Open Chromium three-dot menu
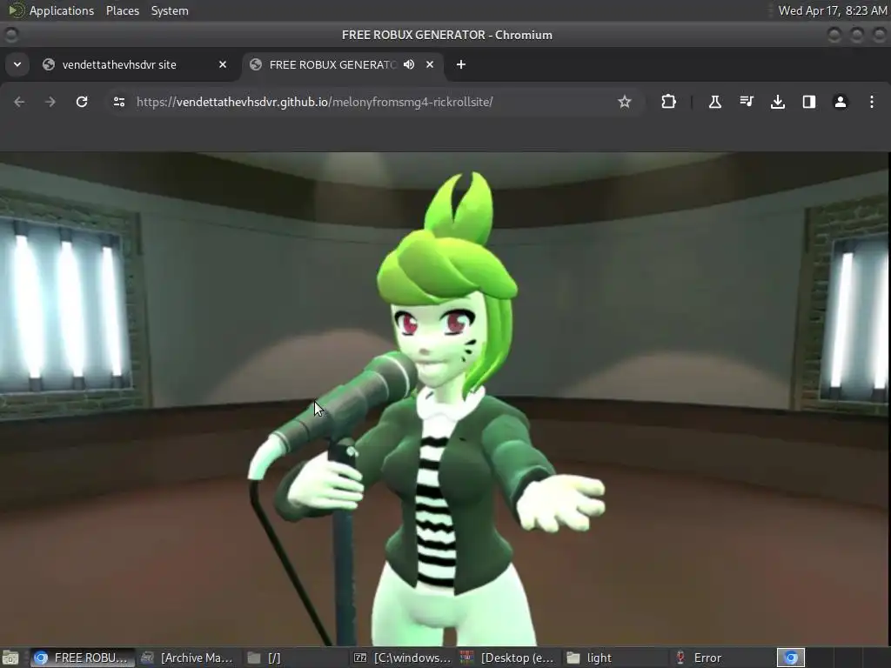This screenshot has height=668, width=891. pyautogui.click(x=872, y=102)
